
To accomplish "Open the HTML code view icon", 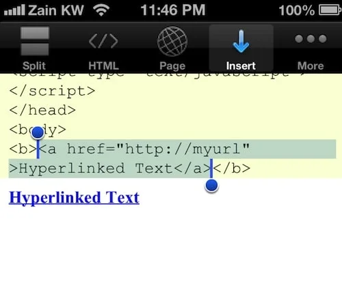I will pos(103,41).
